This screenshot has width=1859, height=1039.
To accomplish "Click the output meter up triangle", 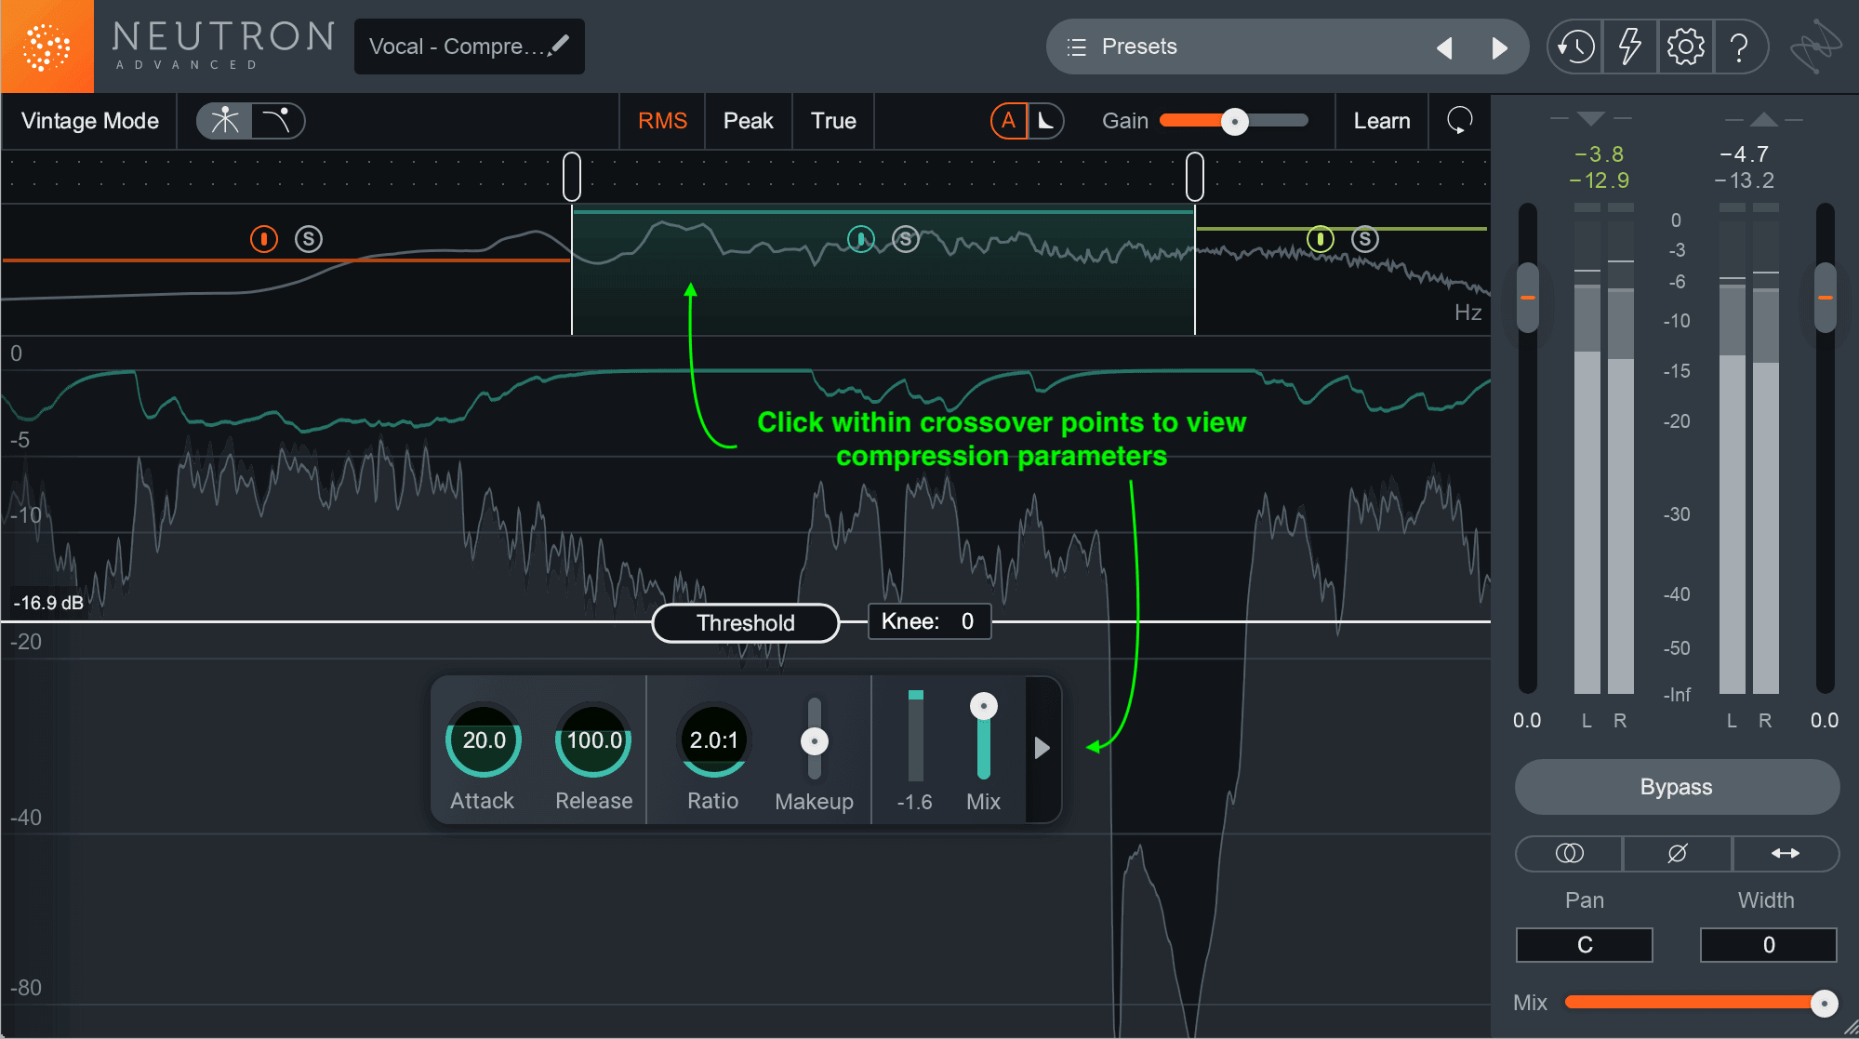I will (x=1763, y=118).
